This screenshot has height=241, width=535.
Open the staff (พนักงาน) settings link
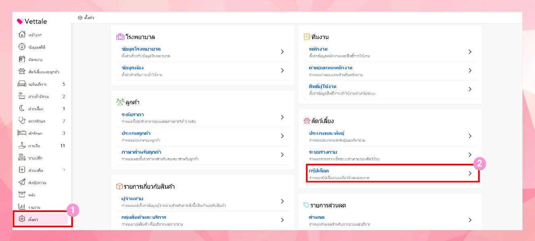pyautogui.click(x=315, y=49)
